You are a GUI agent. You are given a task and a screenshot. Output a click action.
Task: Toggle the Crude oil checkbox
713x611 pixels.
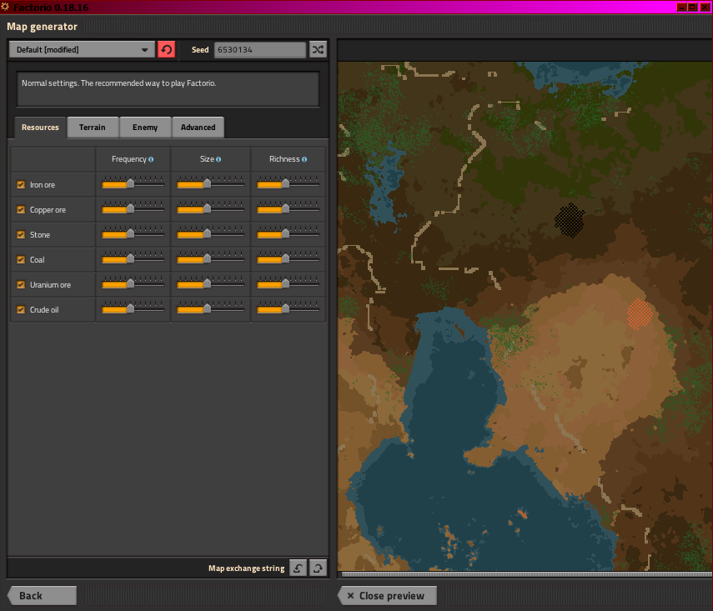(x=21, y=310)
